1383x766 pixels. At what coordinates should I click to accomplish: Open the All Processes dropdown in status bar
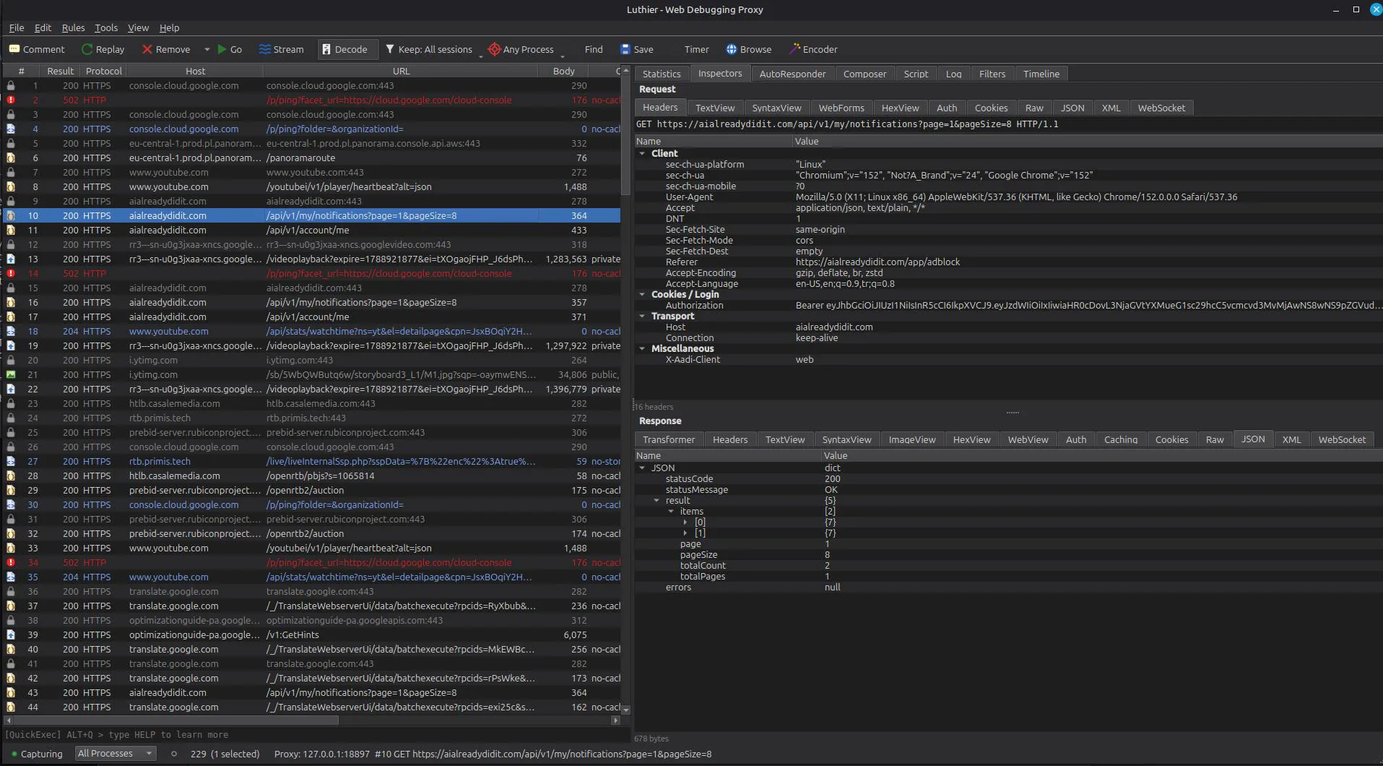coord(116,753)
